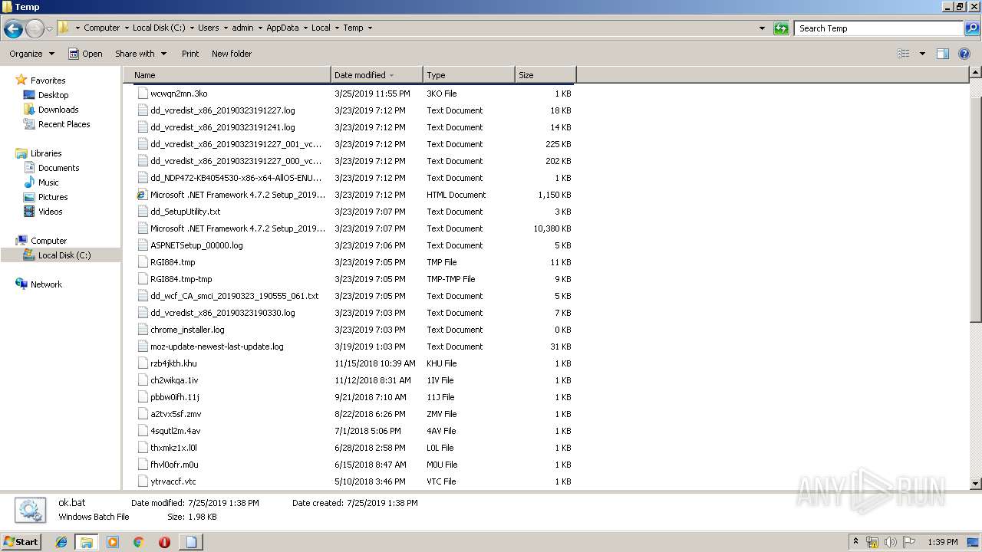Viewport: 982px width, 552px height.
Task: Click the Start button on the taskbar
Action: 21,542
